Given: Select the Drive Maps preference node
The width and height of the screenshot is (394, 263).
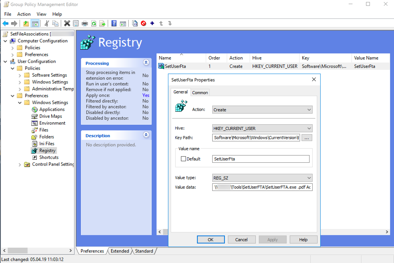Looking at the screenshot, I should tap(50, 116).
